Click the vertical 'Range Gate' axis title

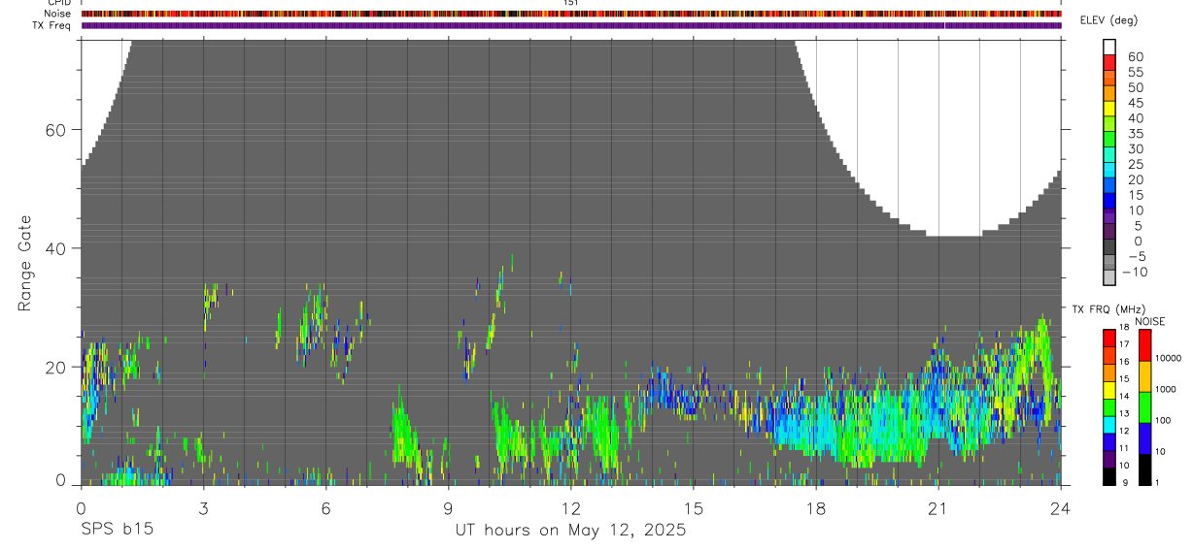[x=25, y=263]
